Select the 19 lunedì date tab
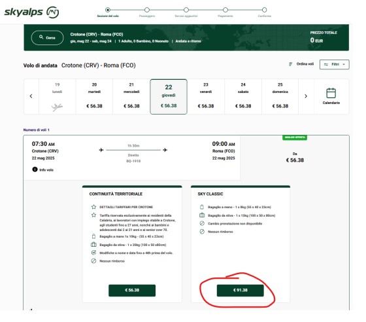The width and height of the screenshot is (366, 322). pos(58,96)
